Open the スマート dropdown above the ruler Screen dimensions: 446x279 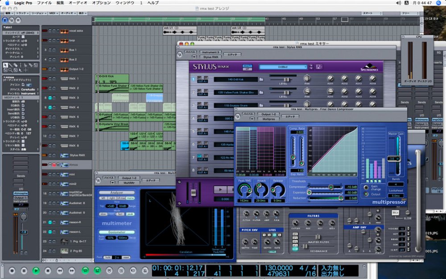point(372,13)
